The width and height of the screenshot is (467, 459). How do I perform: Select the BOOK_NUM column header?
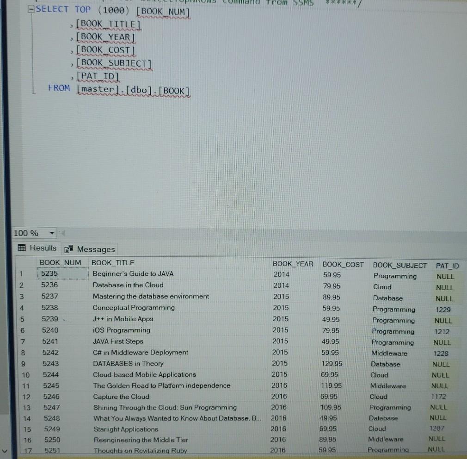pyautogui.click(x=61, y=262)
